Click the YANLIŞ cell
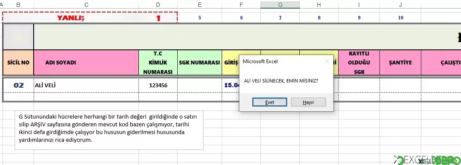 71,18
